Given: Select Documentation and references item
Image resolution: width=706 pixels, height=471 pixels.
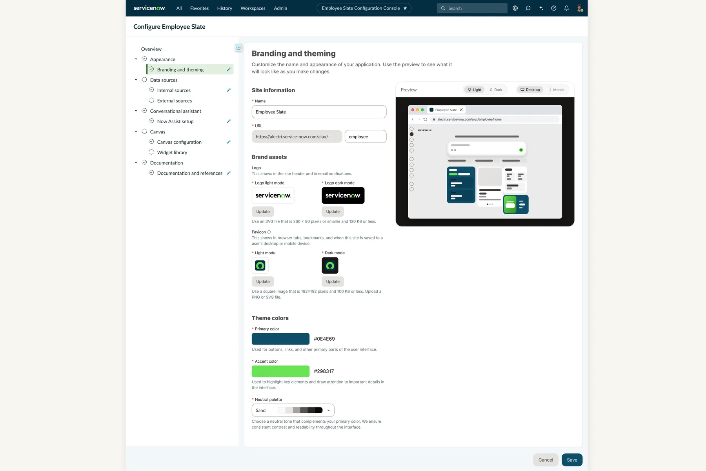Looking at the screenshot, I should click(x=190, y=173).
